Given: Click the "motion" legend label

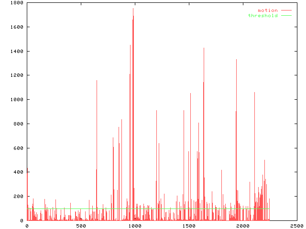Looking at the screenshot, I should [267, 10].
